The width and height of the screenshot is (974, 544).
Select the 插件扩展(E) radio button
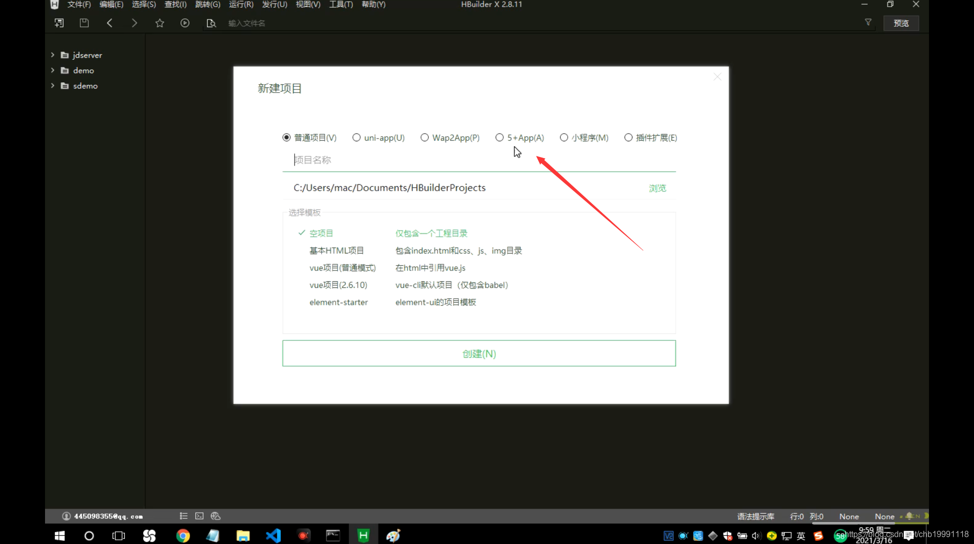point(628,138)
